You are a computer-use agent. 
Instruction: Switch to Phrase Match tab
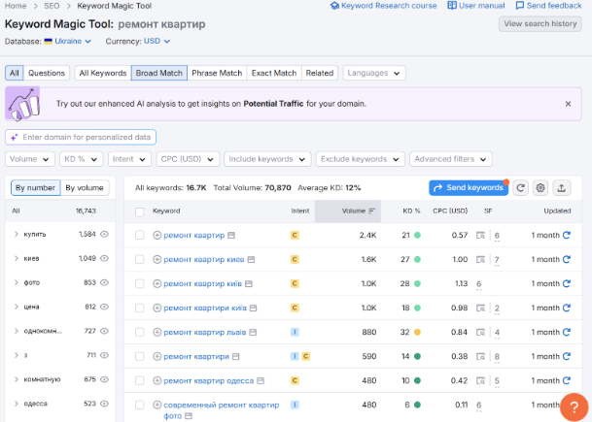(x=217, y=73)
